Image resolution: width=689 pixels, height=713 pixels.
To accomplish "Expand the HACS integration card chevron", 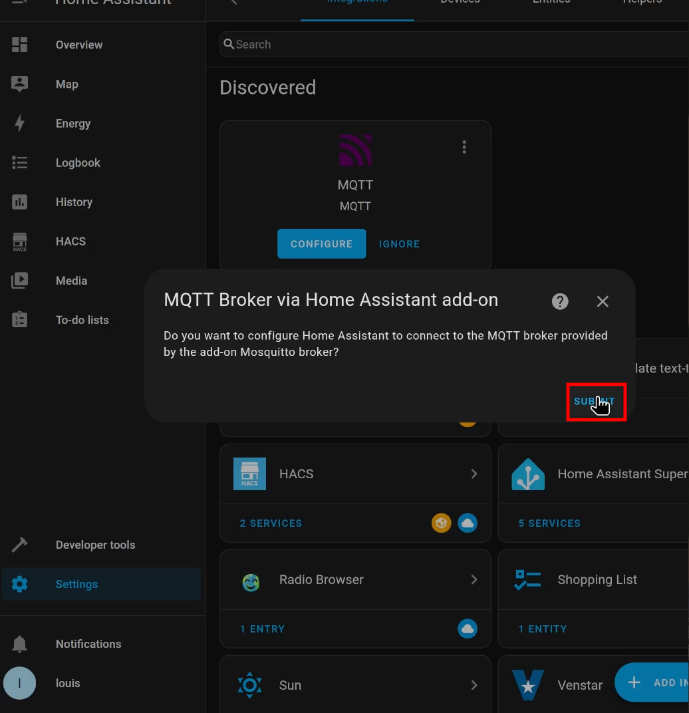I will [x=474, y=474].
